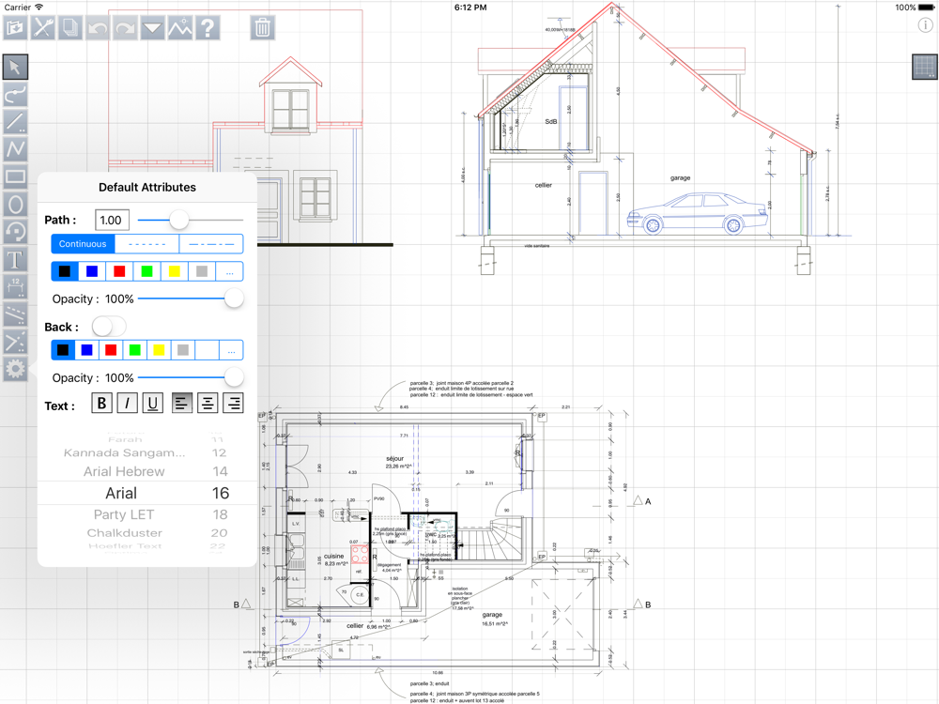This screenshot has width=939, height=704.
Task: Click the undo arrow button
Action: (98, 28)
